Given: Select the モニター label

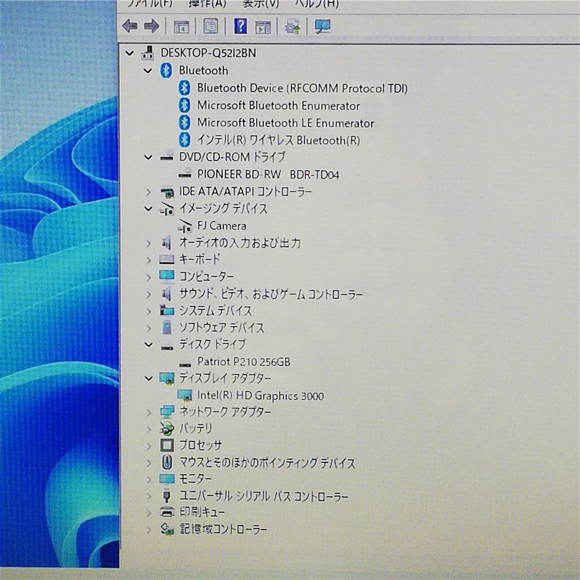Looking at the screenshot, I should tap(195, 479).
